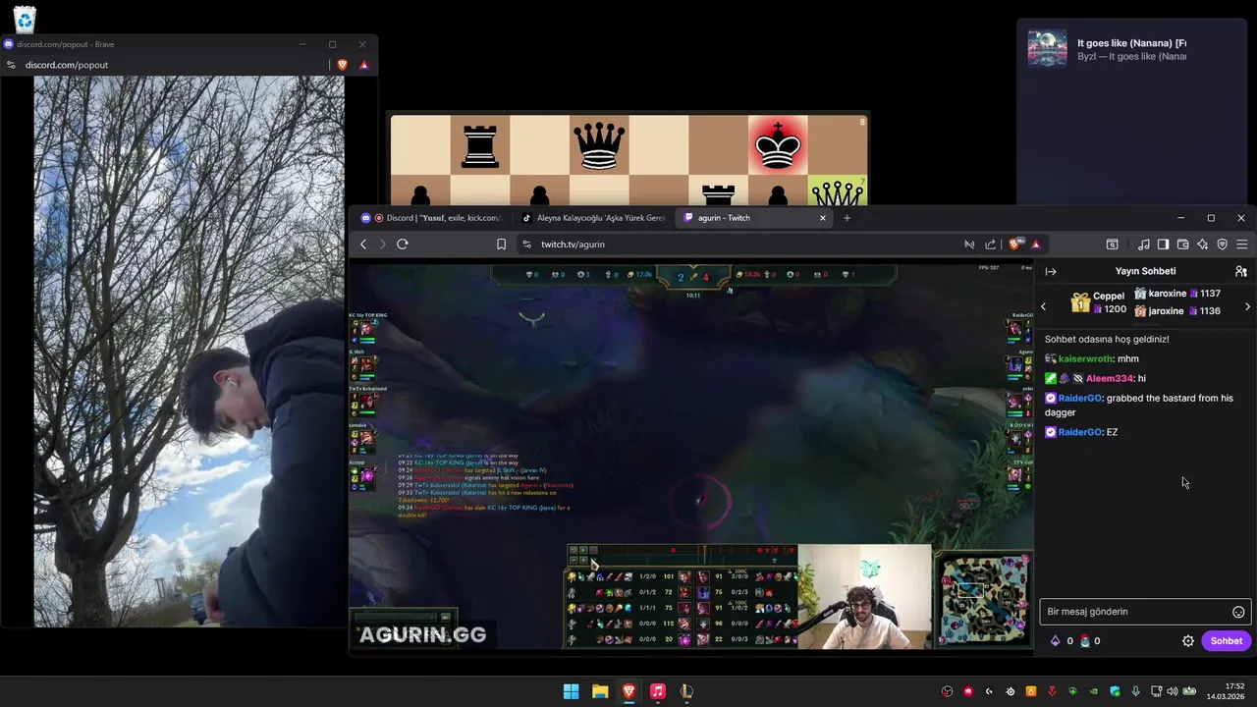Open Brave Rewards icon in Discord popout
1257x707 pixels.
pyautogui.click(x=364, y=65)
